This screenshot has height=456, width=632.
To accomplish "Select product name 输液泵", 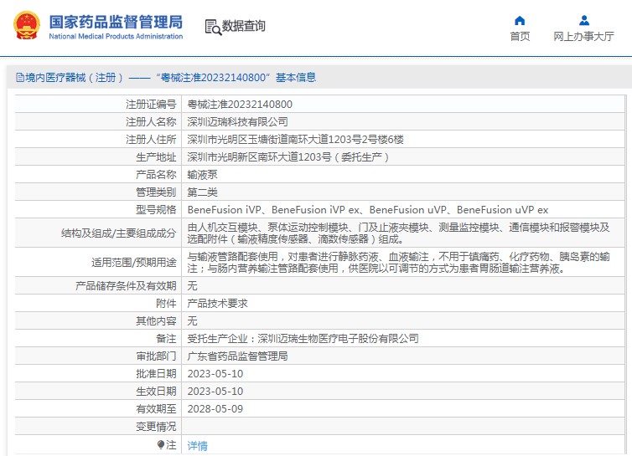I will pos(202,174).
